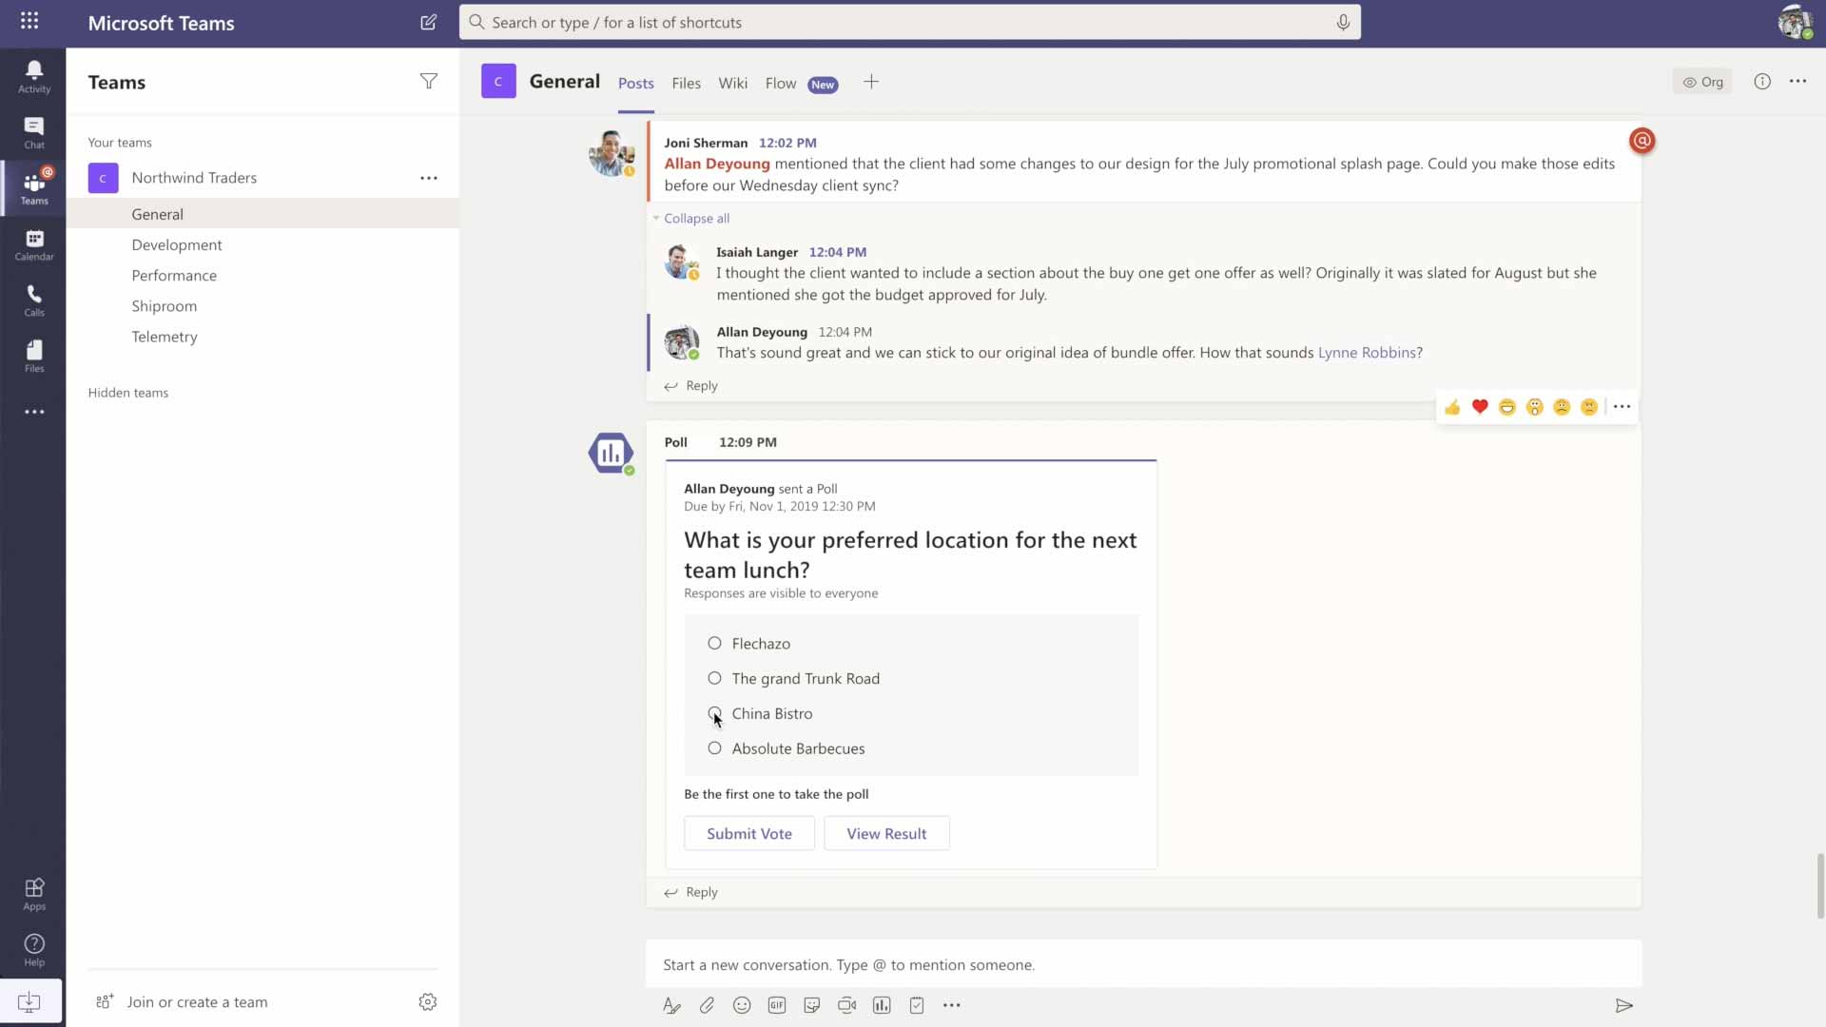This screenshot has height=1027, width=1826.
Task: Switch to Files tab
Action: pos(686,83)
